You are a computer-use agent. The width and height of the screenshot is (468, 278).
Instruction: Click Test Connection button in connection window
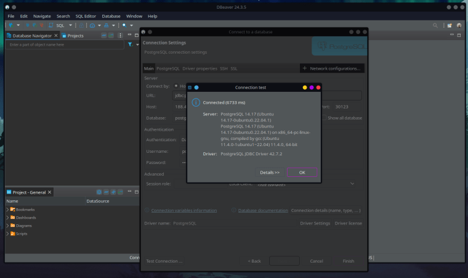point(164,261)
